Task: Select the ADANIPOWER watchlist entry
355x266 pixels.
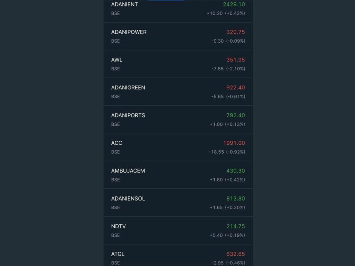Action: pyautogui.click(x=178, y=36)
